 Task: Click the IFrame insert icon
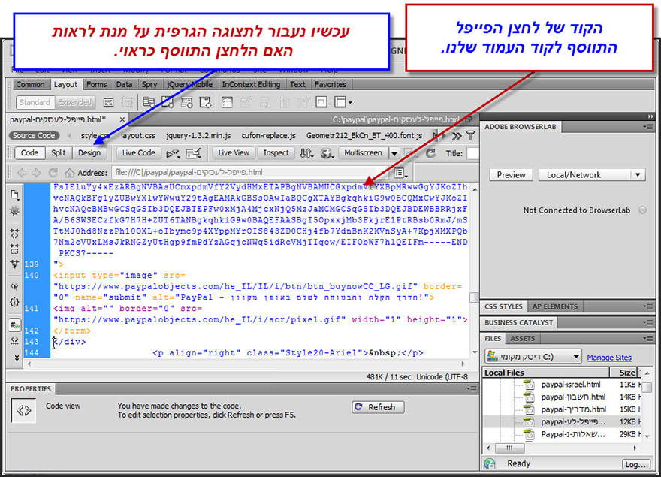pos(321,102)
